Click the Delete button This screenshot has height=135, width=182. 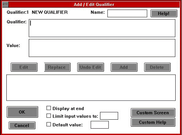[x=157, y=67]
